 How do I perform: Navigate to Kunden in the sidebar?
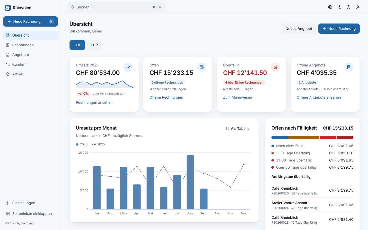coord(30,64)
